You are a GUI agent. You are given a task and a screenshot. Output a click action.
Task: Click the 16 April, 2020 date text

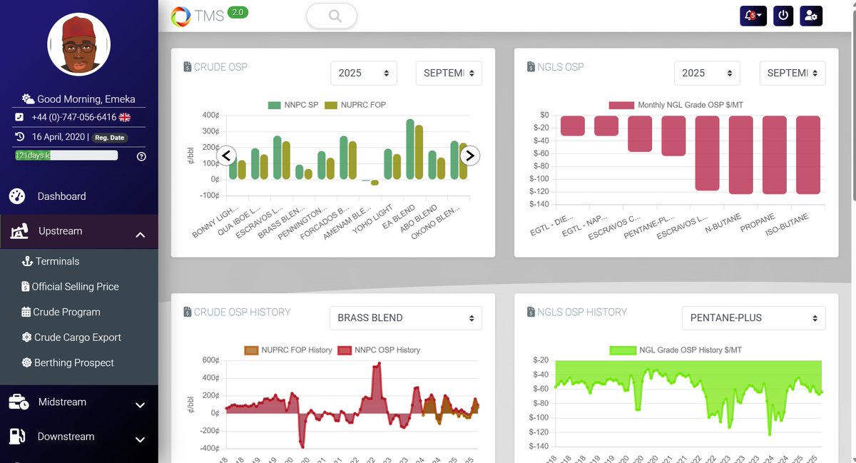pos(59,137)
